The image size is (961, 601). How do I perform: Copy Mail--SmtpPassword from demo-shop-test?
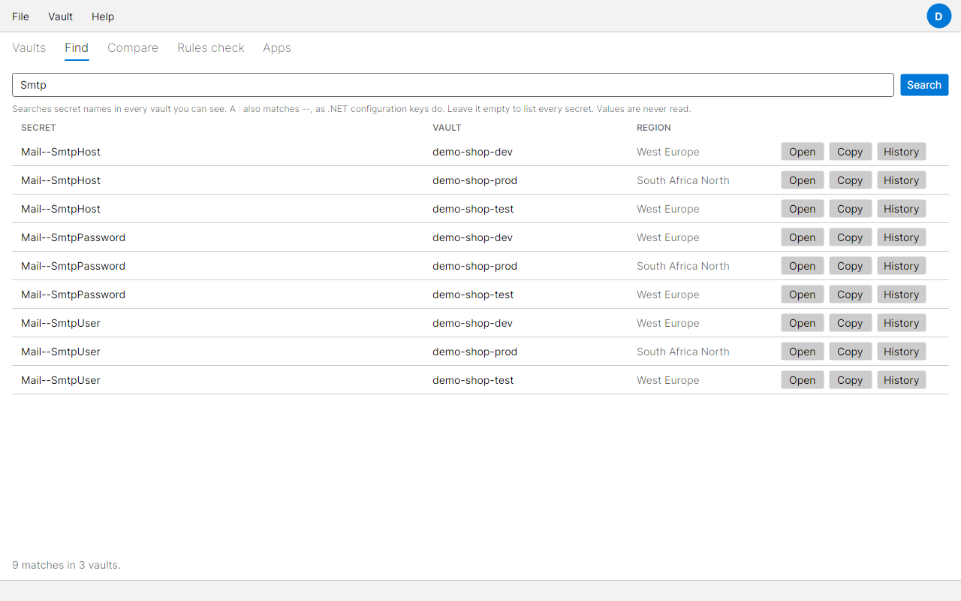tap(850, 294)
